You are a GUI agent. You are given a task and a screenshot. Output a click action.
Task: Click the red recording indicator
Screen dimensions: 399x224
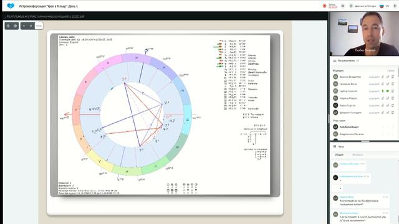click(324, 6)
